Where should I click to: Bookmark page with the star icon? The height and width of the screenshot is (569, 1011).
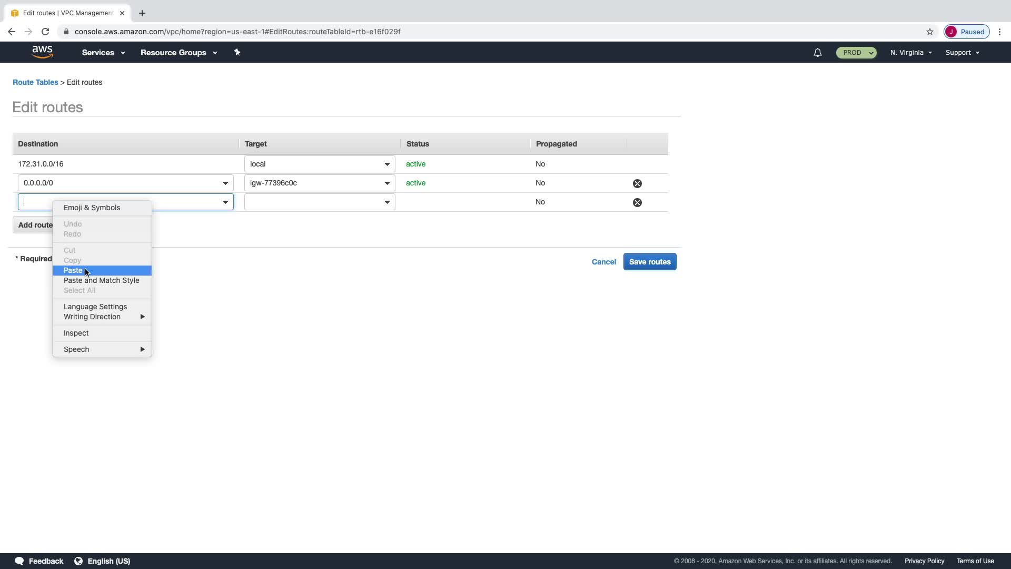930,32
